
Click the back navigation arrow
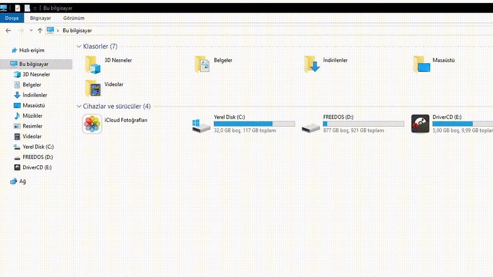[x=8, y=31]
